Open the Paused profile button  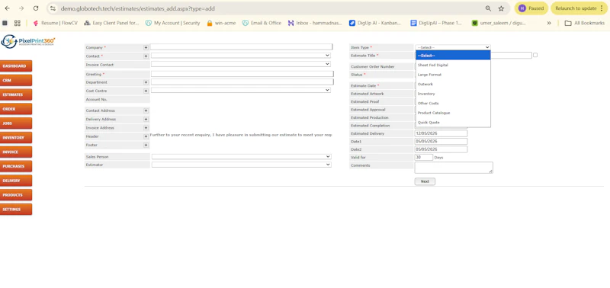click(x=531, y=8)
